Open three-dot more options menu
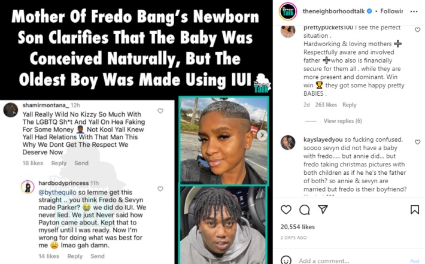 (x=414, y=11)
